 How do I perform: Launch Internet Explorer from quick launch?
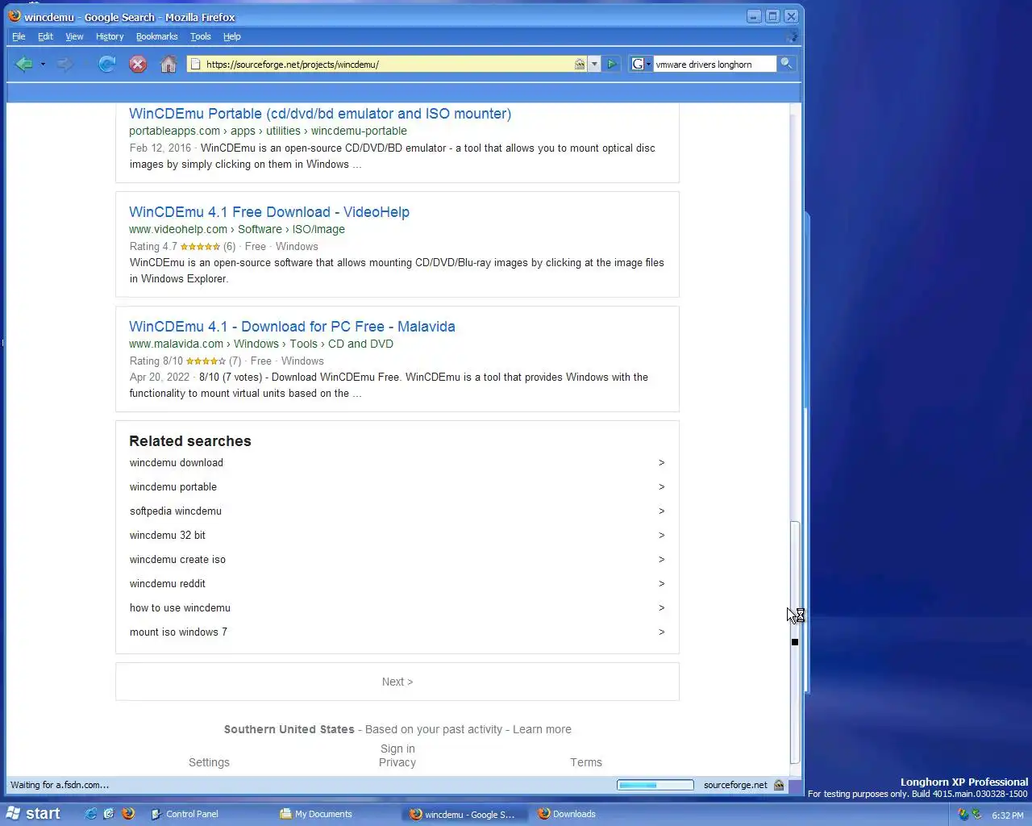(x=90, y=814)
